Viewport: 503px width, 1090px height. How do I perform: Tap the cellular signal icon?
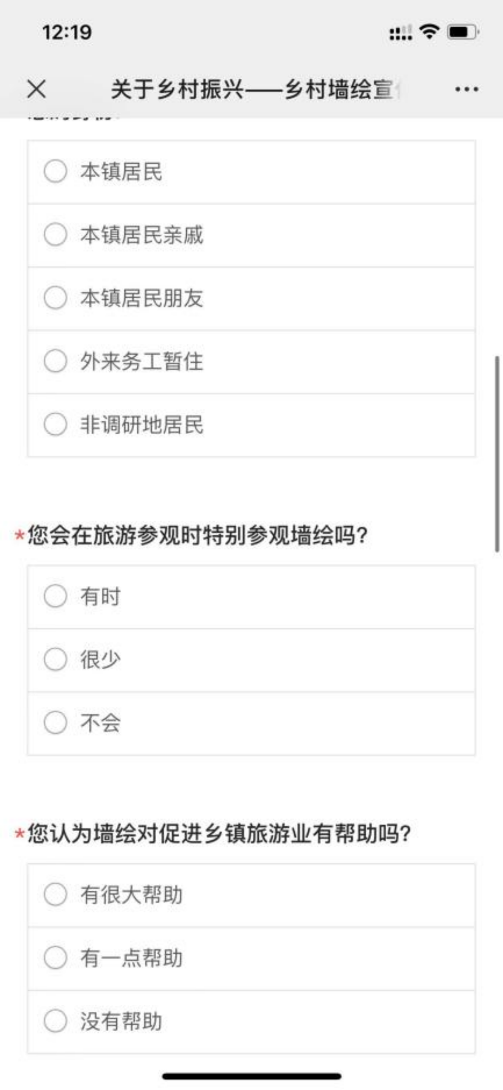click(401, 33)
